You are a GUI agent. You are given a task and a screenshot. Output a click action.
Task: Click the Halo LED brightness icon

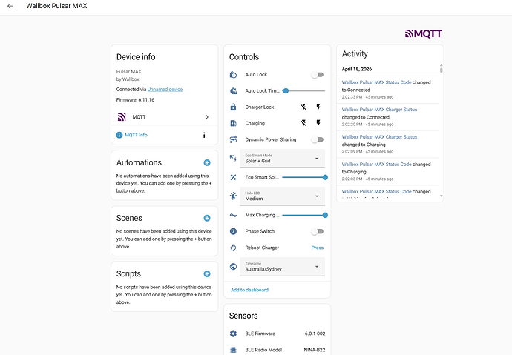[233, 196]
